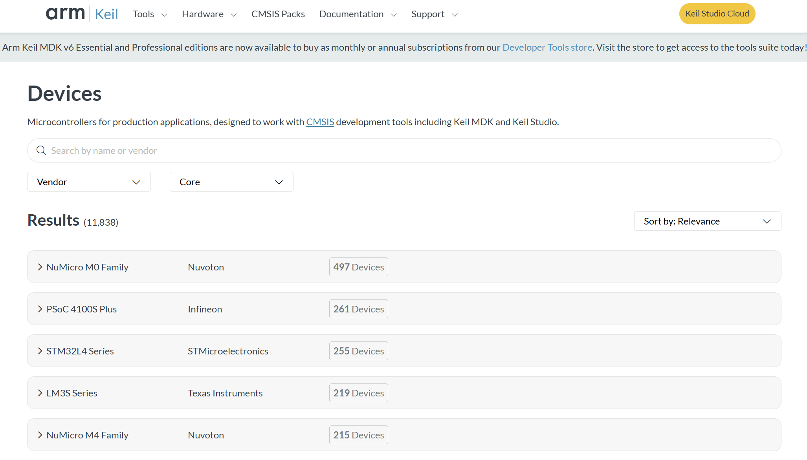Expand NuMicro M0 Family chevron
The height and width of the screenshot is (460, 807).
(x=40, y=267)
